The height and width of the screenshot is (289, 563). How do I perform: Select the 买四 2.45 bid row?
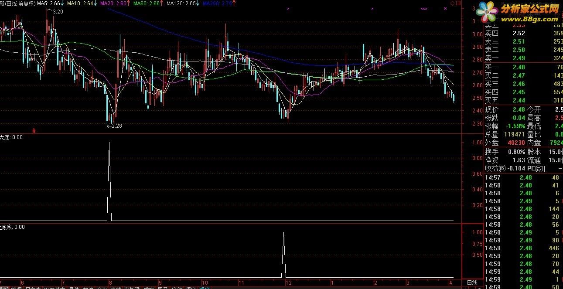click(524, 92)
